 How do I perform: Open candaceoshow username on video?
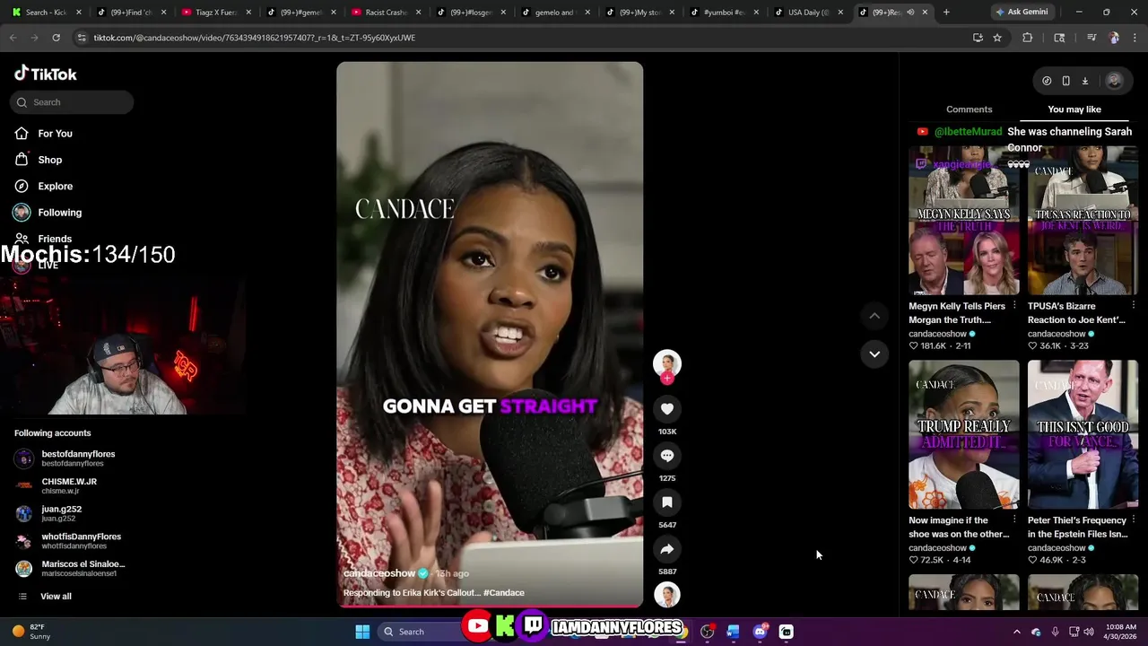click(x=379, y=573)
